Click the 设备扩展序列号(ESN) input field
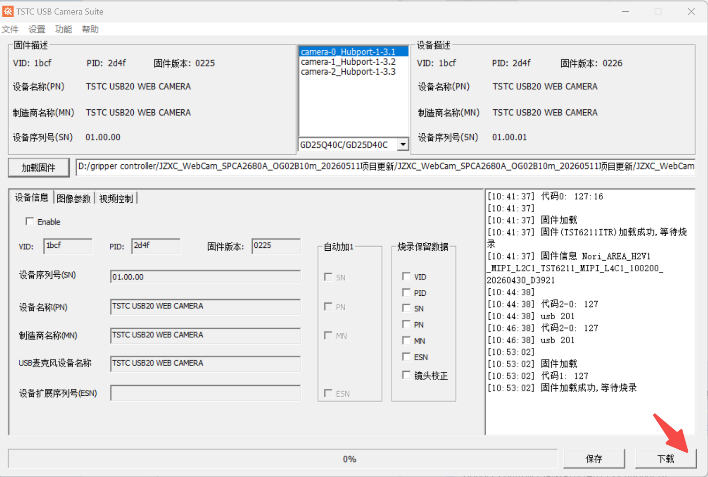 pyautogui.click(x=206, y=393)
